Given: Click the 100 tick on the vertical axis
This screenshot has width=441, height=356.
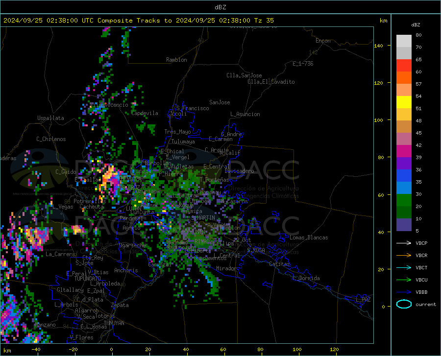Looking at the screenshot, I should point(378,120).
